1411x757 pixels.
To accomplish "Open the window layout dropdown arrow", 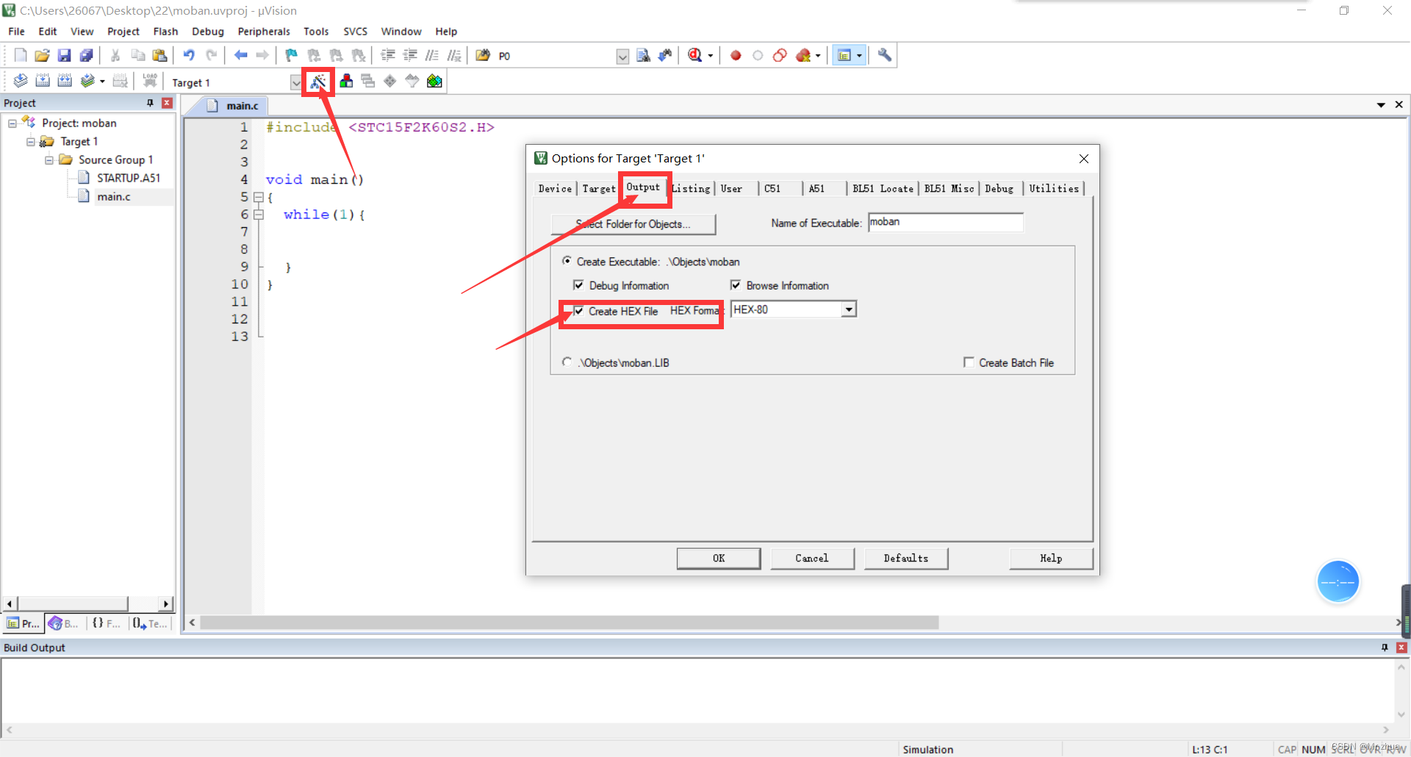I will pos(859,56).
